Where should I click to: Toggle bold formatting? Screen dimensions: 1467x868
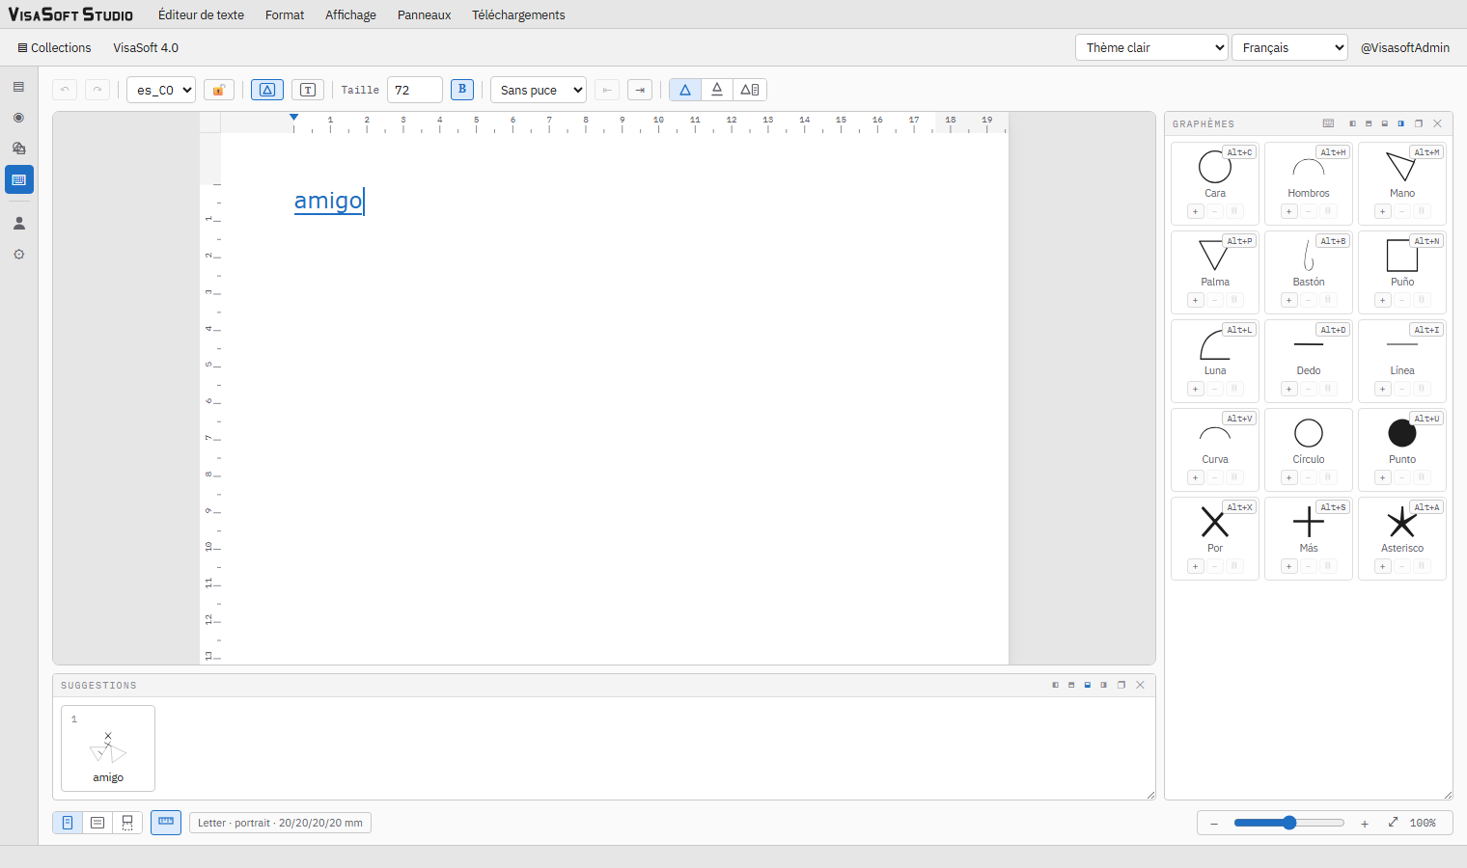point(462,90)
